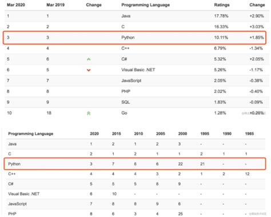271x217 pixels.
Task: Select the Python row in the top ranking table
Action: click(134, 38)
